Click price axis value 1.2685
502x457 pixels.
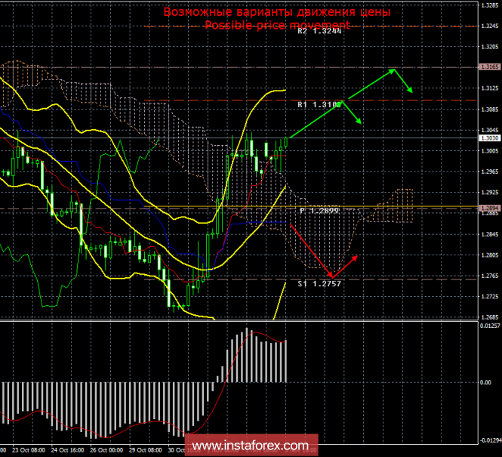pos(490,317)
